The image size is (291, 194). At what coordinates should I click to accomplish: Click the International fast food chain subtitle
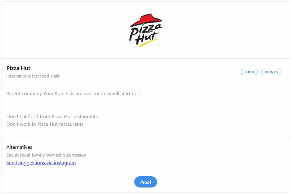(34, 76)
